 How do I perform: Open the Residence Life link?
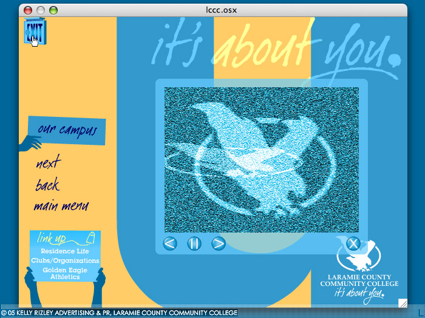point(65,251)
